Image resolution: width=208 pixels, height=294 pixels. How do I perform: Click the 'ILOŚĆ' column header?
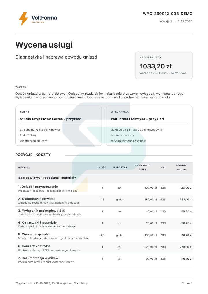tap(102, 168)
